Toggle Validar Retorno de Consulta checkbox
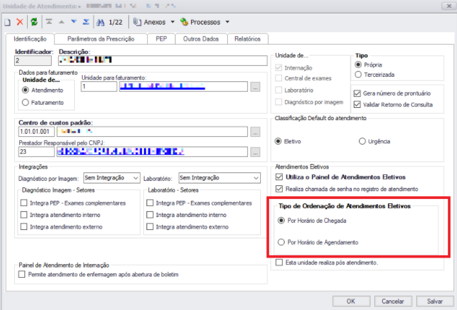 point(358,105)
